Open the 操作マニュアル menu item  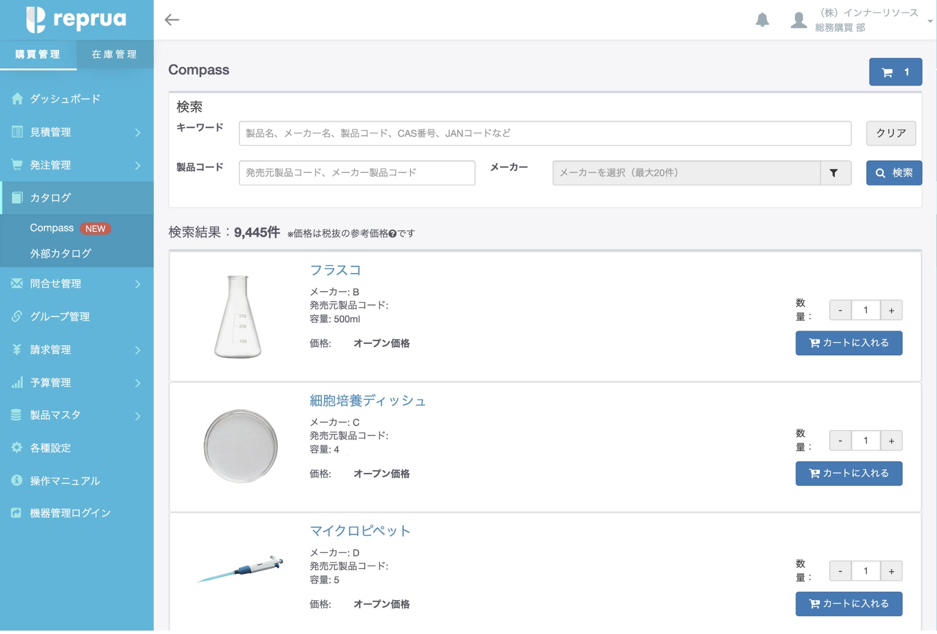[x=77, y=480]
